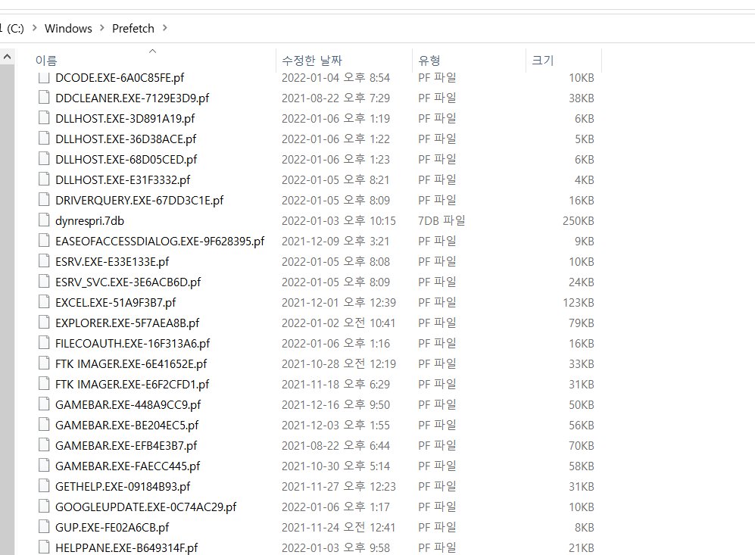The width and height of the screenshot is (755, 555).
Task: Click file icon of GAMEBAR.EXE-448A9CC9.pf
Action: point(44,404)
